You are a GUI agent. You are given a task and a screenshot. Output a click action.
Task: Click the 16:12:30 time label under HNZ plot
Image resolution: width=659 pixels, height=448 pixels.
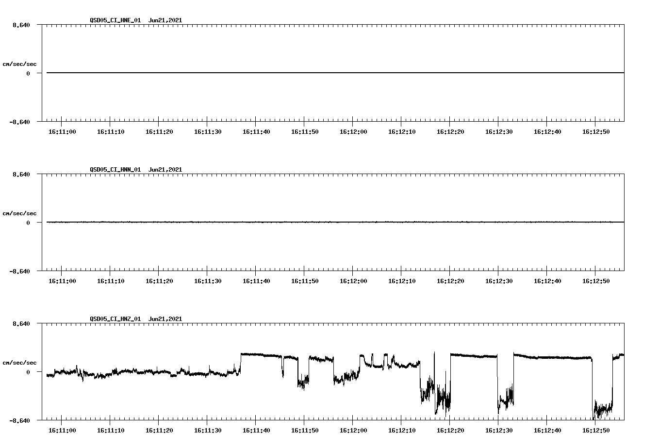(x=499, y=431)
